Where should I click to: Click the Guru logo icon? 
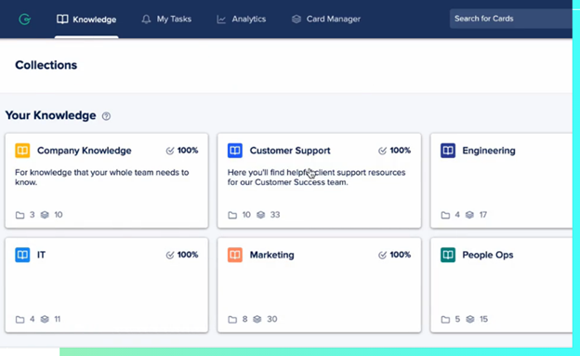(x=25, y=20)
